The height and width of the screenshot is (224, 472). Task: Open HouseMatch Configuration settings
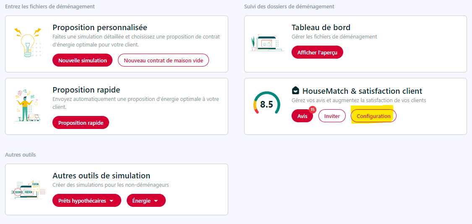[x=373, y=116]
